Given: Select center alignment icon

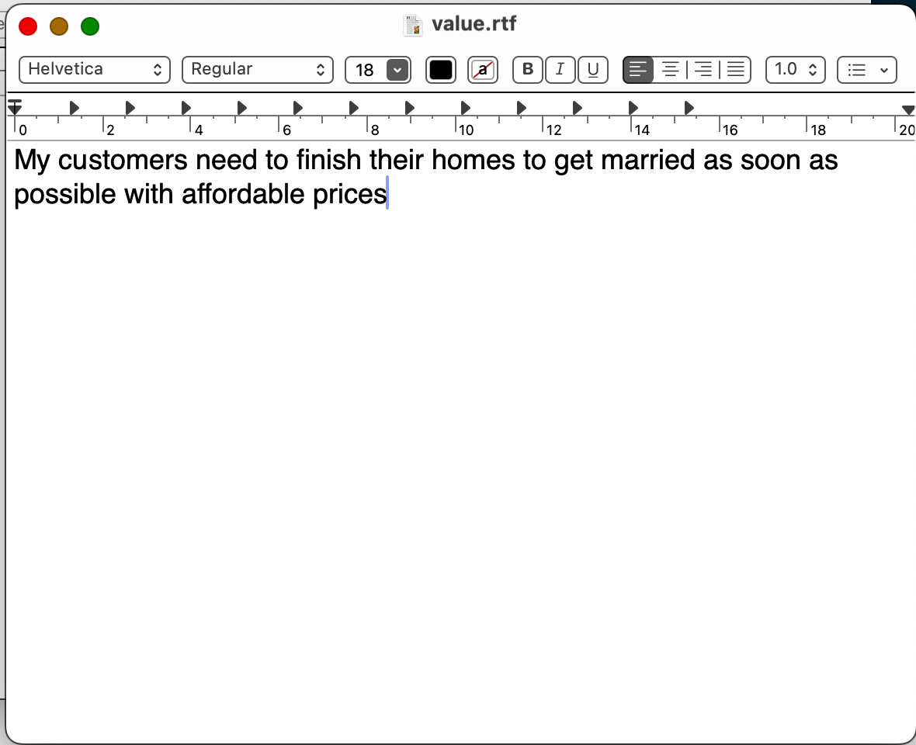Looking at the screenshot, I should coord(670,70).
